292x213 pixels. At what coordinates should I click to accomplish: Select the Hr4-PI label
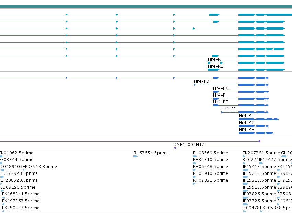click(x=245, y=116)
